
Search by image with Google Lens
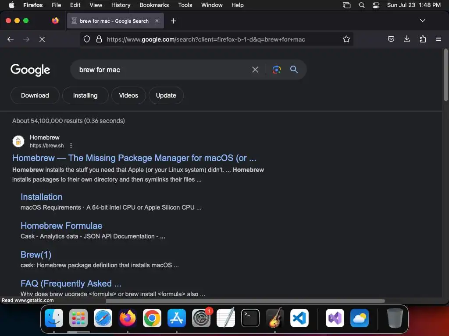276,70
